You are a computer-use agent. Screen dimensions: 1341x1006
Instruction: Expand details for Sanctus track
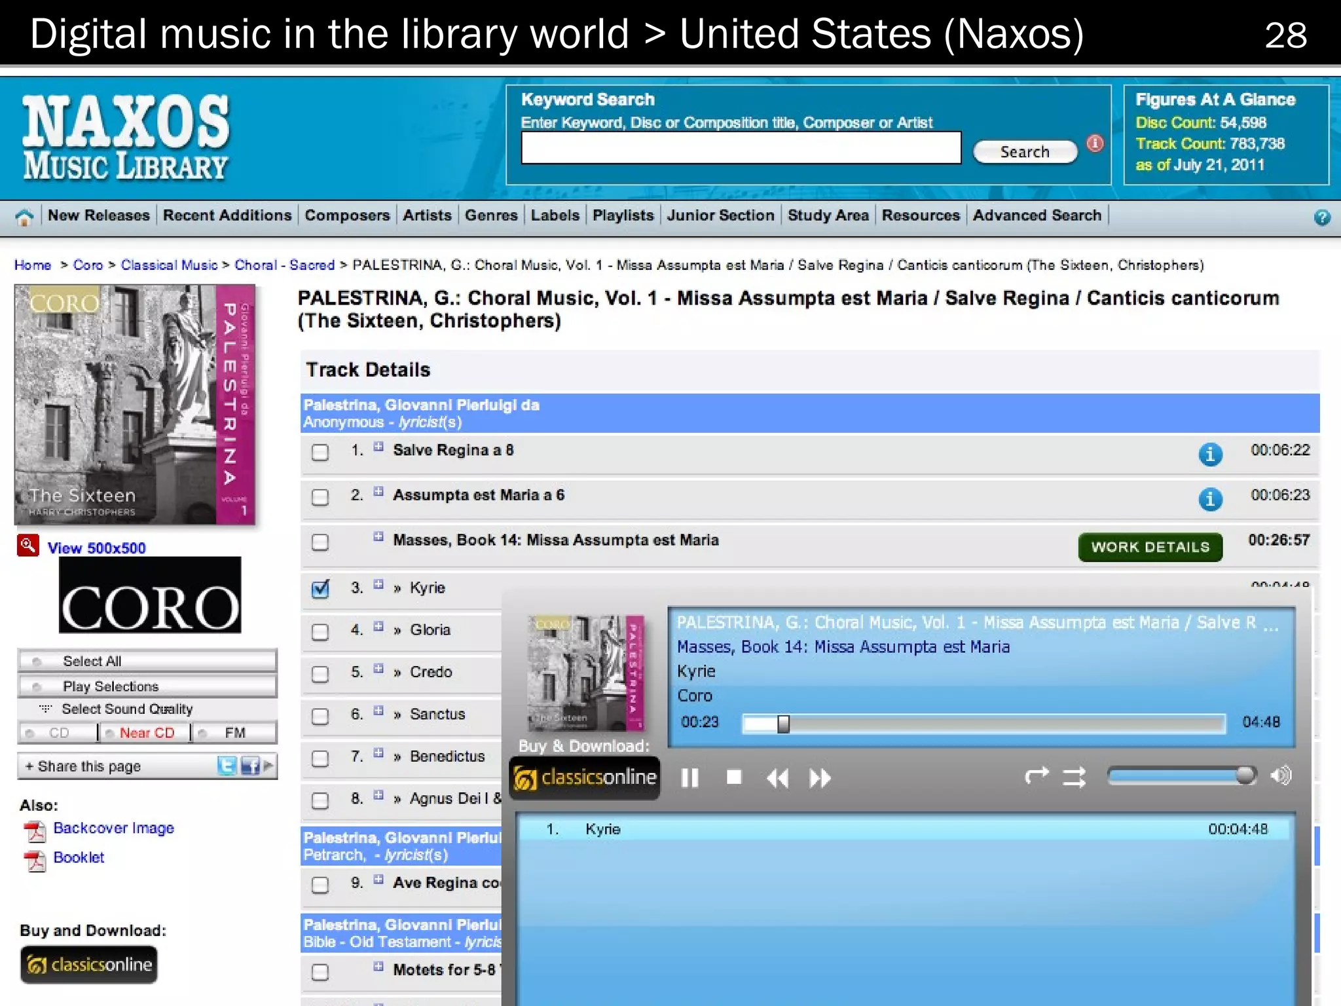pyautogui.click(x=378, y=711)
